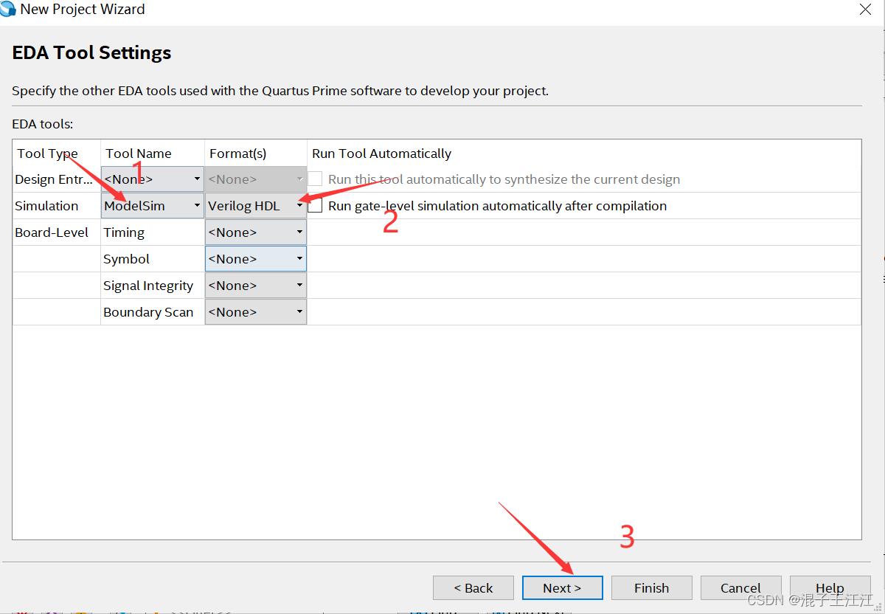Click the Back button
885x614 pixels.
coord(473,588)
